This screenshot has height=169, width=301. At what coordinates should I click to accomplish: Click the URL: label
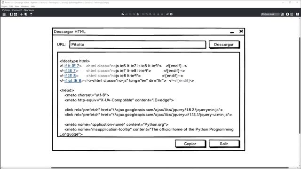tap(62, 45)
